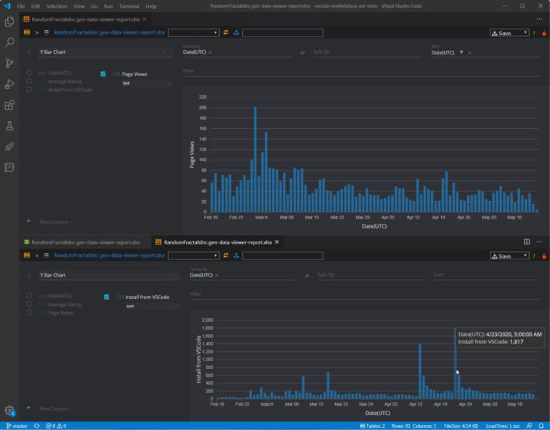Click the refresh data icon in bottom viewer toolbar
Screen dimensions: 550x430
226,255
